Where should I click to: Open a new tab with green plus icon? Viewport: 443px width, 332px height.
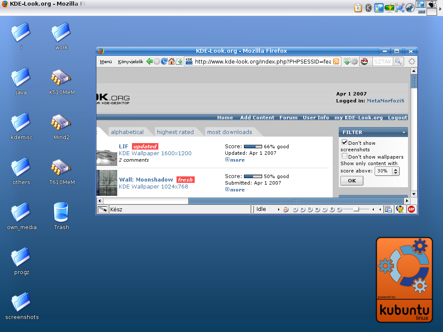coord(179,61)
